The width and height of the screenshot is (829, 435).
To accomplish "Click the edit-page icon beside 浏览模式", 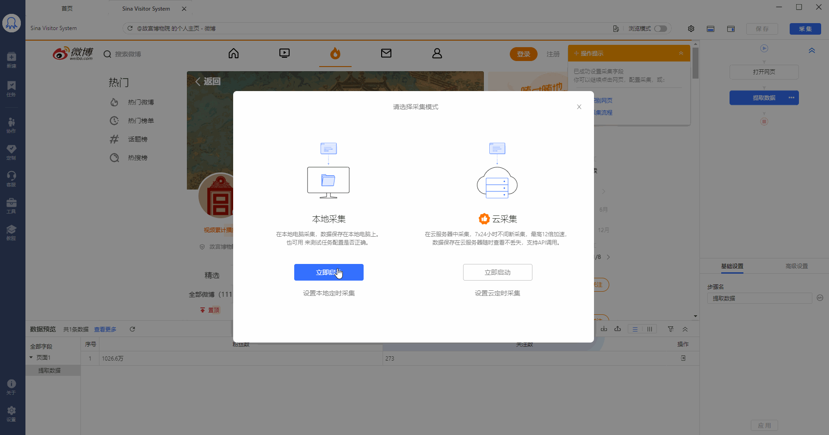I will pyautogui.click(x=616, y=29).
